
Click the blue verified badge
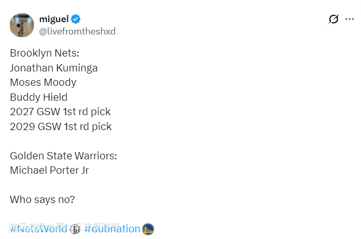pos(76,20)
